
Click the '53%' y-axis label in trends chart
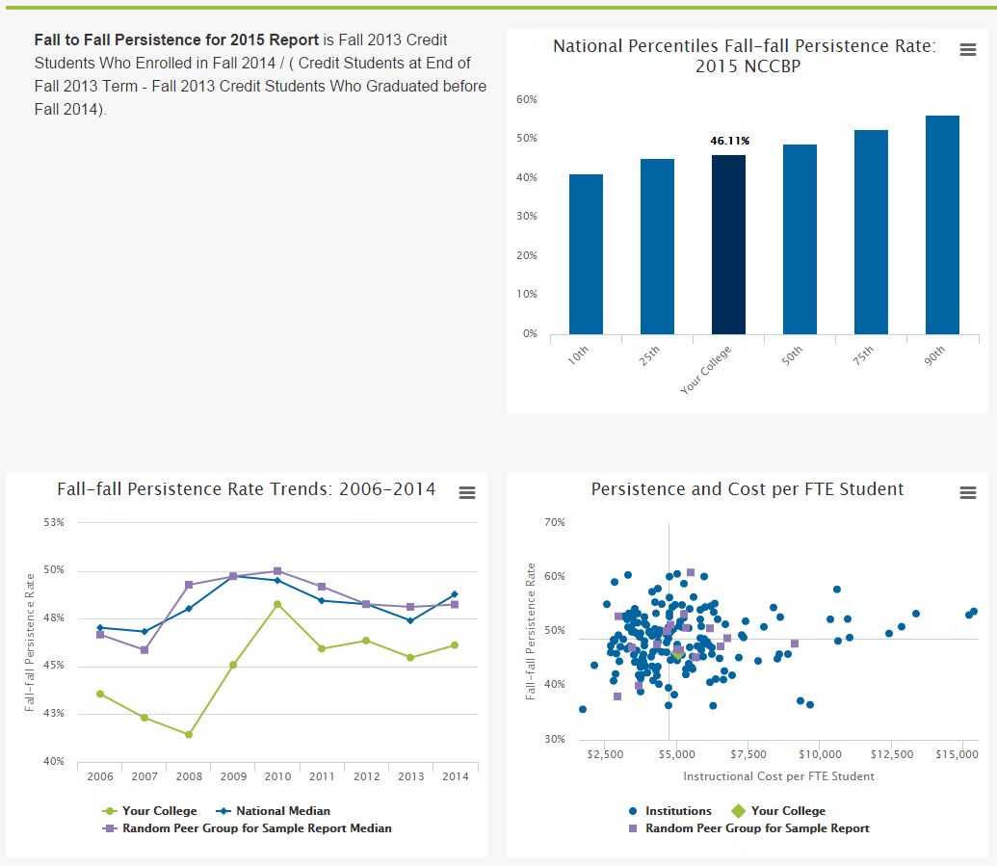tap(53, 522)
